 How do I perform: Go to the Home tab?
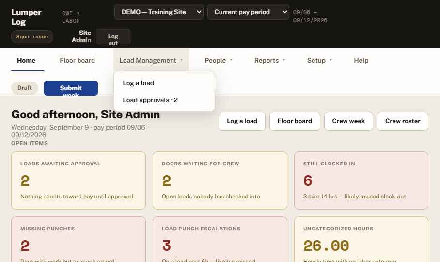tap(26, 60)
